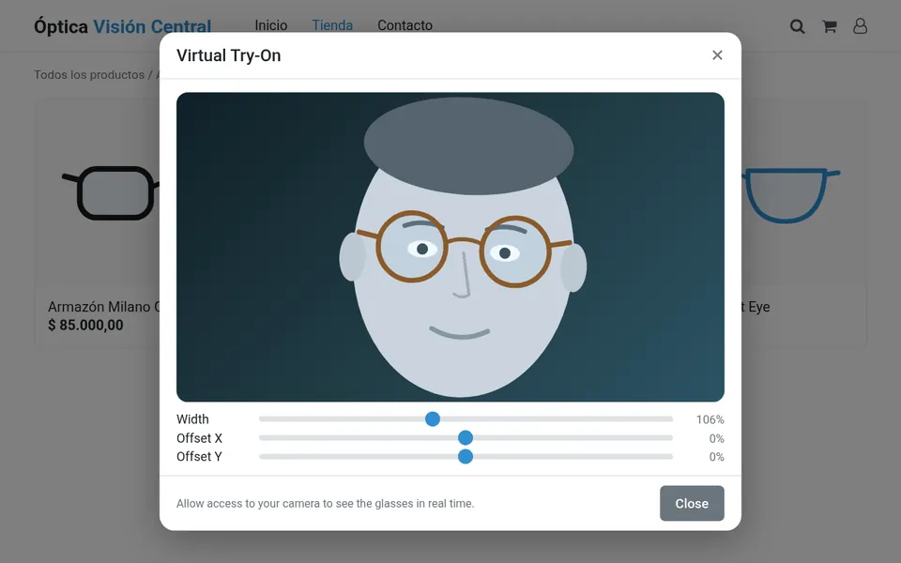Click the Virtual Try-On dialog title
The image size is (901, 563).
[x=229, y=55]
